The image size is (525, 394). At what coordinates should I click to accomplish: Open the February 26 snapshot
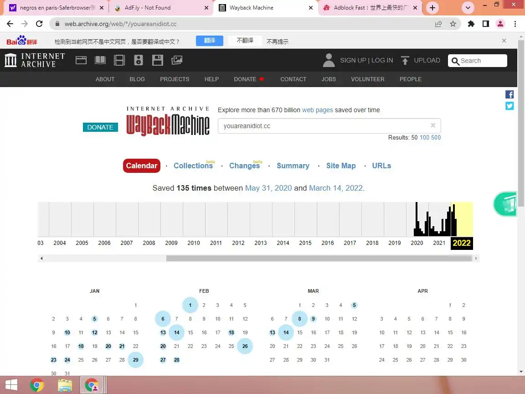245,346
